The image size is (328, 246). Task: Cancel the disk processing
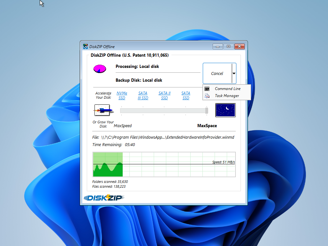click(217, 73)
